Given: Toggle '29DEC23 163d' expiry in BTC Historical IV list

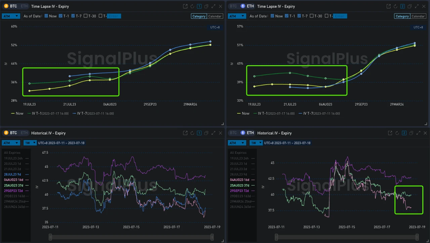Looking at the screenshot, I should coord(16,196).
